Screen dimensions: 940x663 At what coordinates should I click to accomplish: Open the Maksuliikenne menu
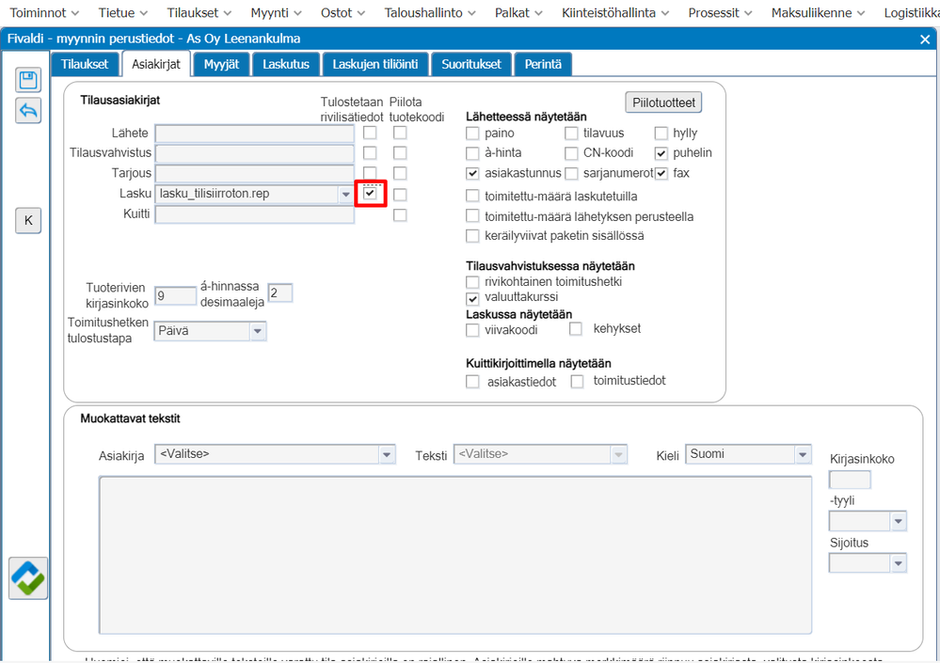pos(818,12)
